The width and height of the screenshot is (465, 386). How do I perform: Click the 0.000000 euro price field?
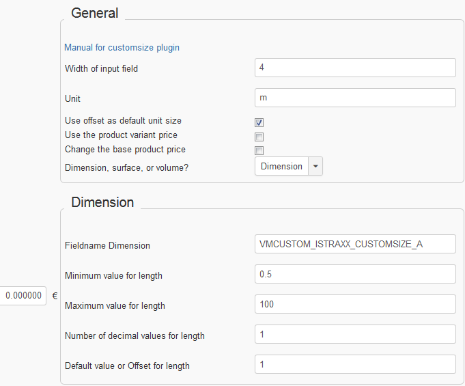pos(23,296)
